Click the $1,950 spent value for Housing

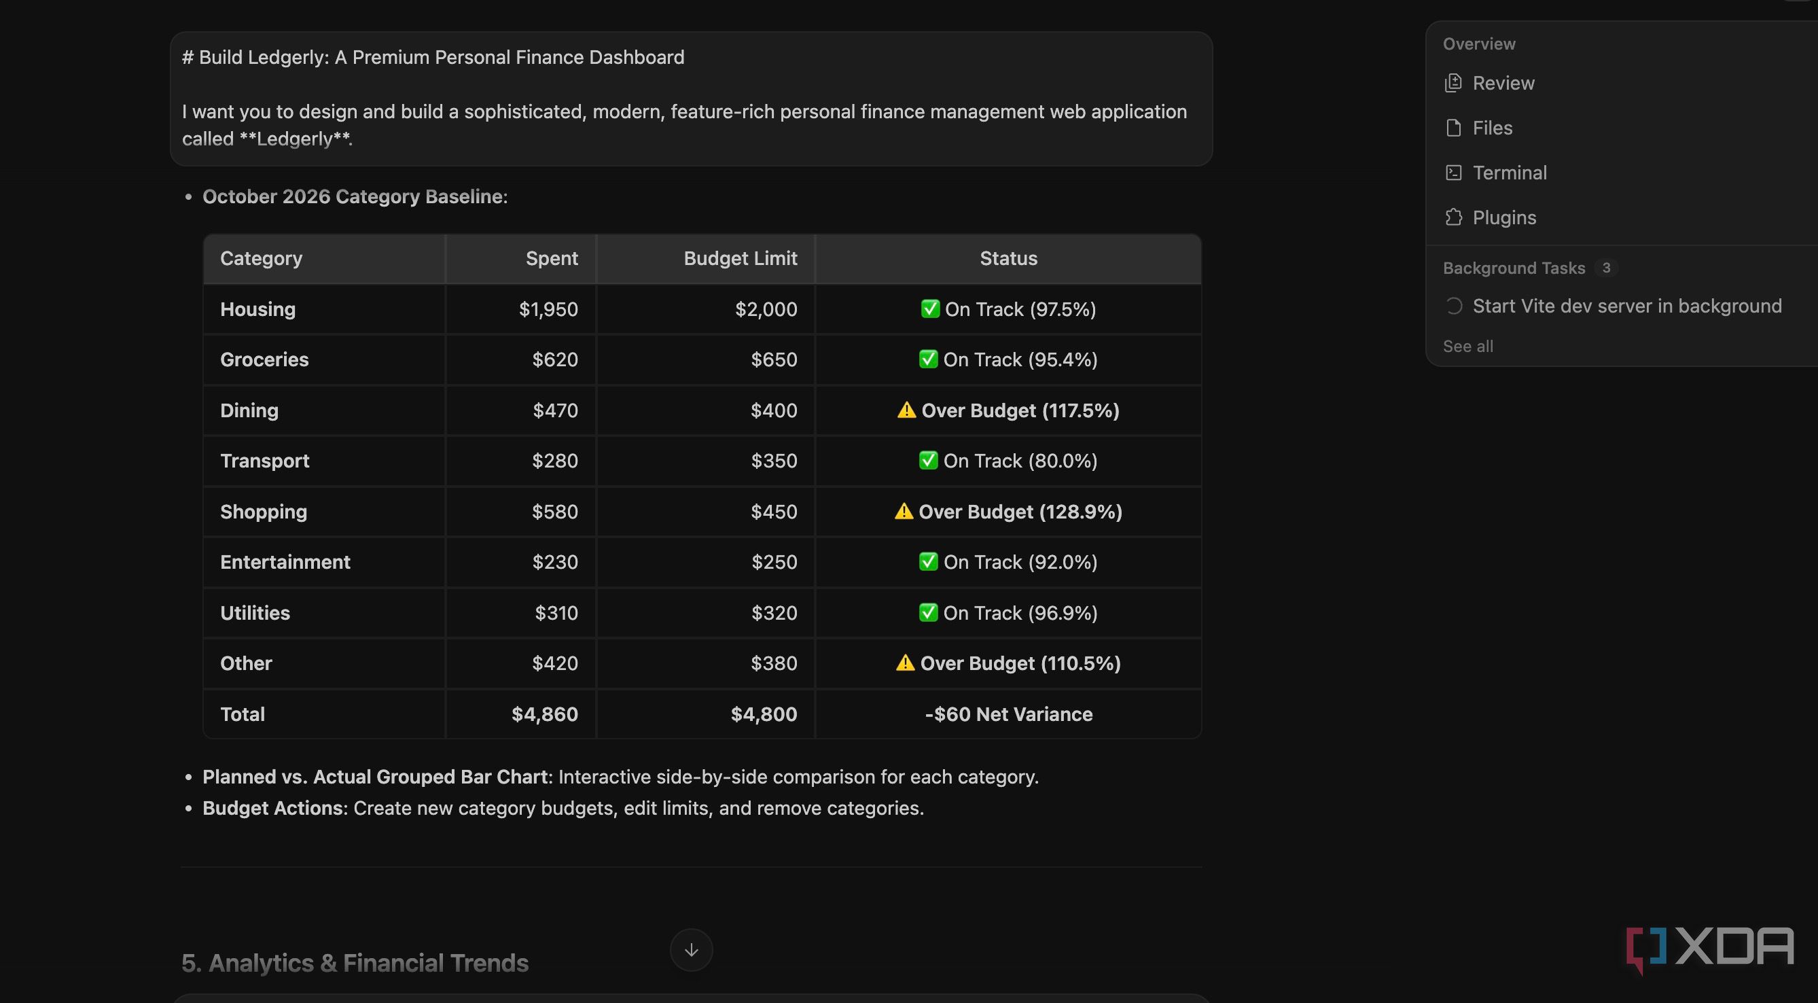[x=548, y=309]
